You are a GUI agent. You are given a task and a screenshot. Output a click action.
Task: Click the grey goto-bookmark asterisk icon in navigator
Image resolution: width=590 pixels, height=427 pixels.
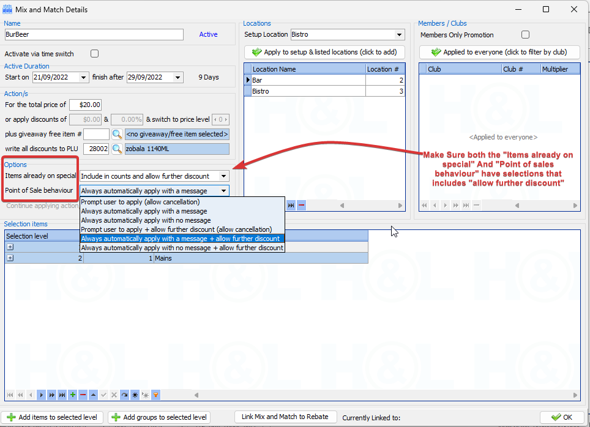(x=145, y=395)
